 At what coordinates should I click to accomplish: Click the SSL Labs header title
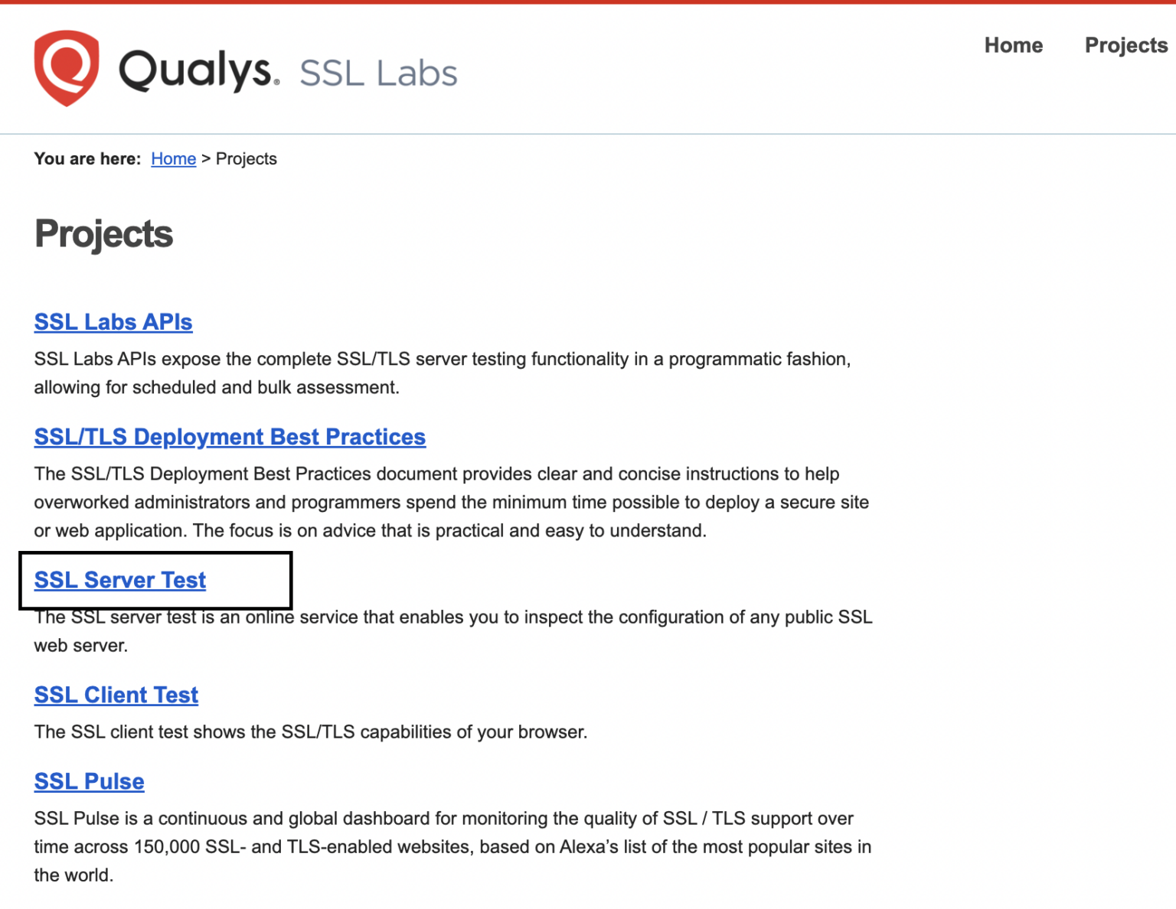point(378,73)
